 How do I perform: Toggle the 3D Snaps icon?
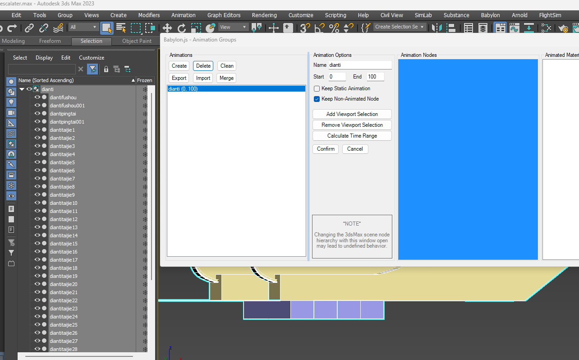click(x=305, y=28)
